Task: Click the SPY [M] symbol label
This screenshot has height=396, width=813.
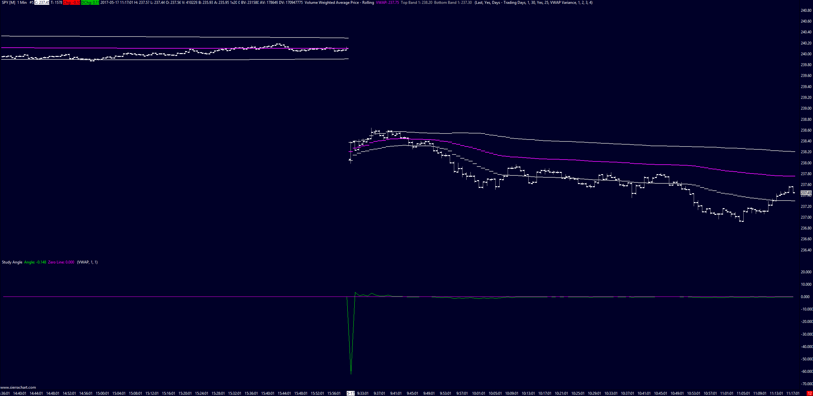Action: click(x=9, y=3)
